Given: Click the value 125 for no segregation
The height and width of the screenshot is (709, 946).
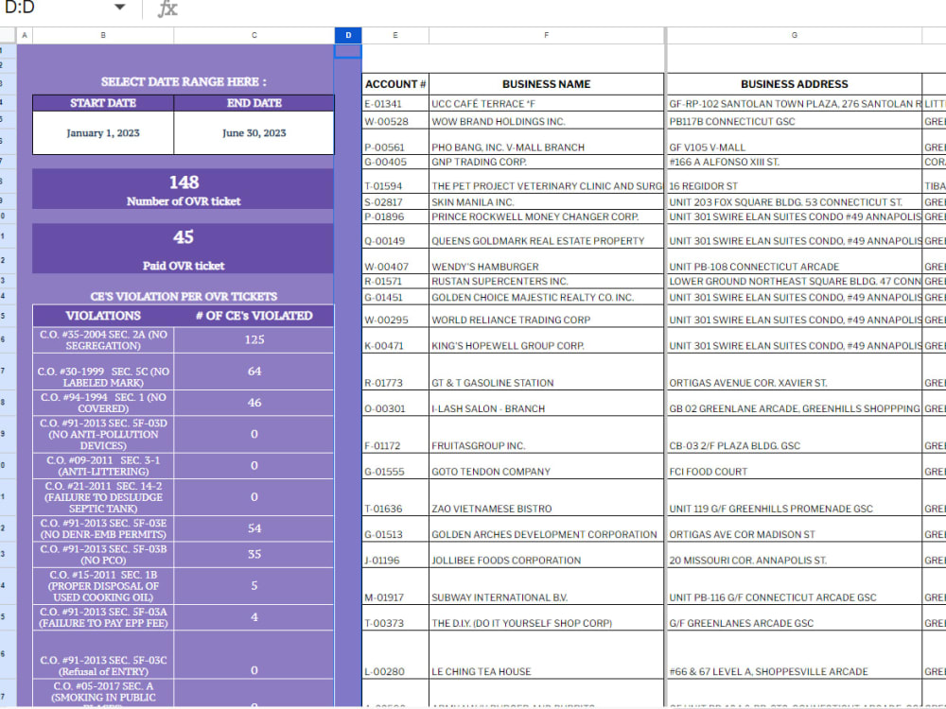Looking at the screenshot, I should pos(254,340).
